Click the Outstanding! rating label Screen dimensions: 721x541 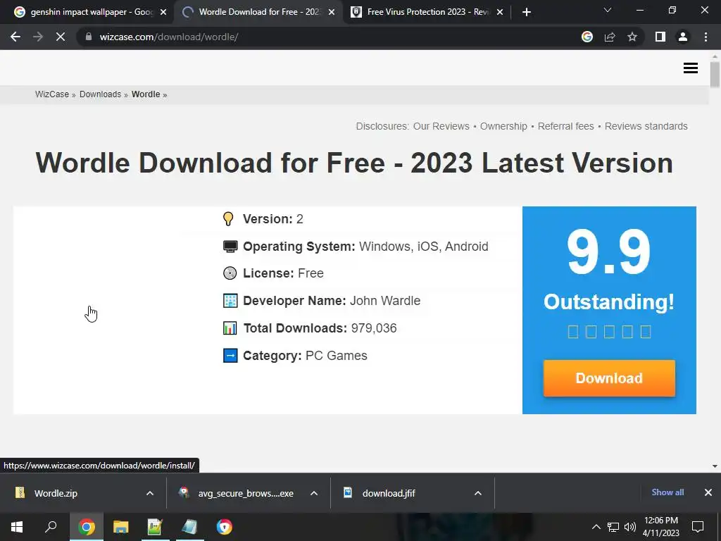609,301
